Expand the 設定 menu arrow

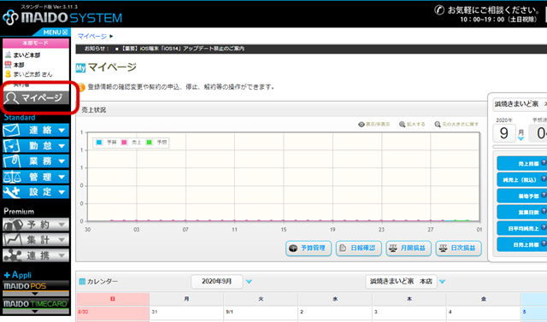tap(62, 192)
